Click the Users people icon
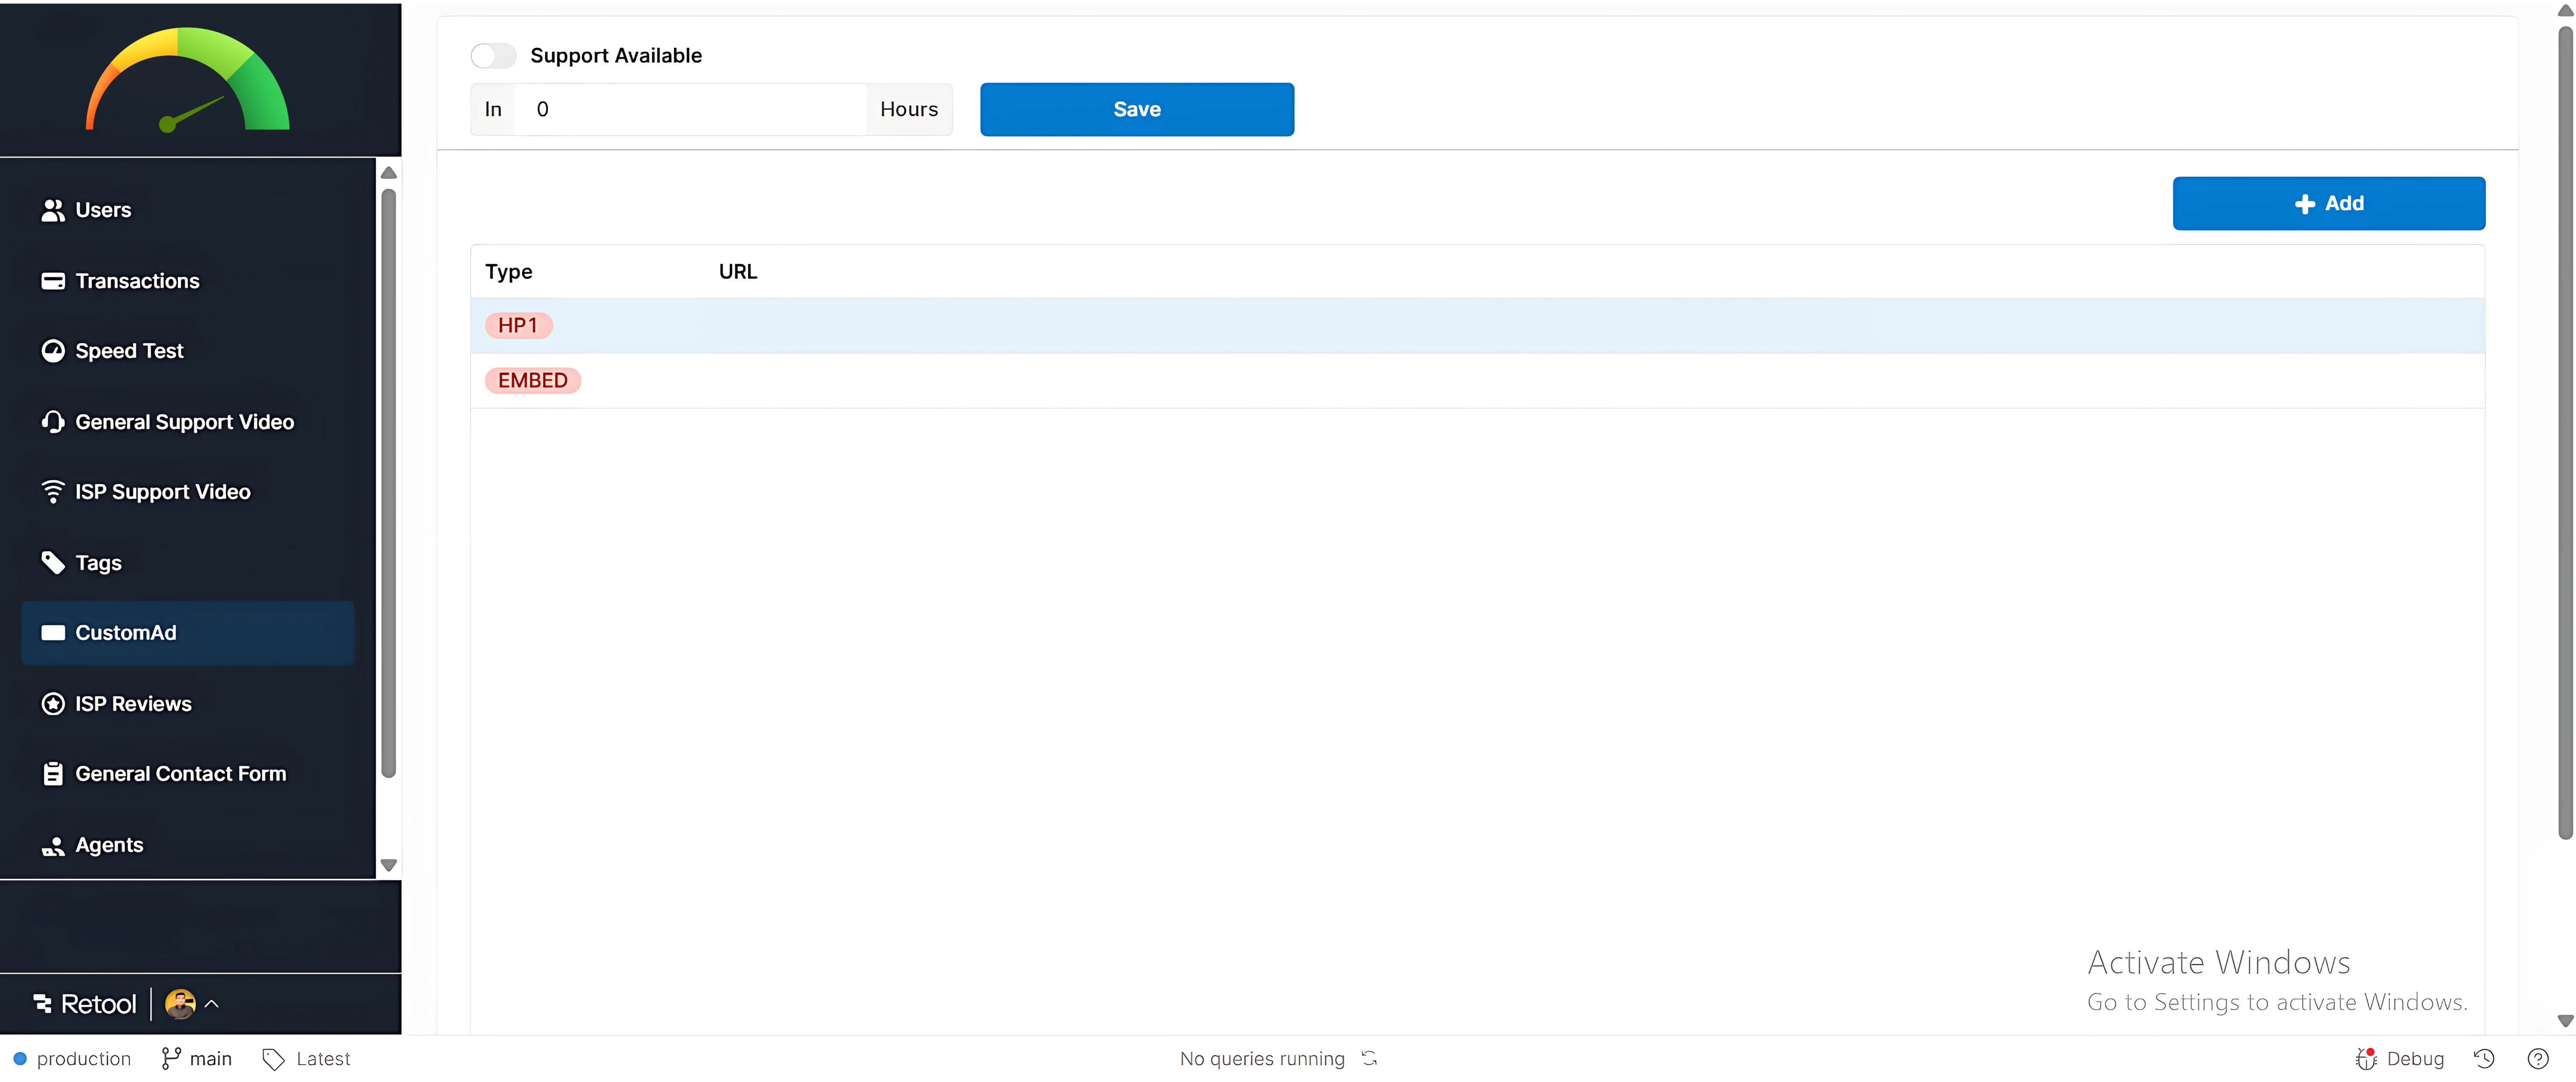 coord(53,211)
